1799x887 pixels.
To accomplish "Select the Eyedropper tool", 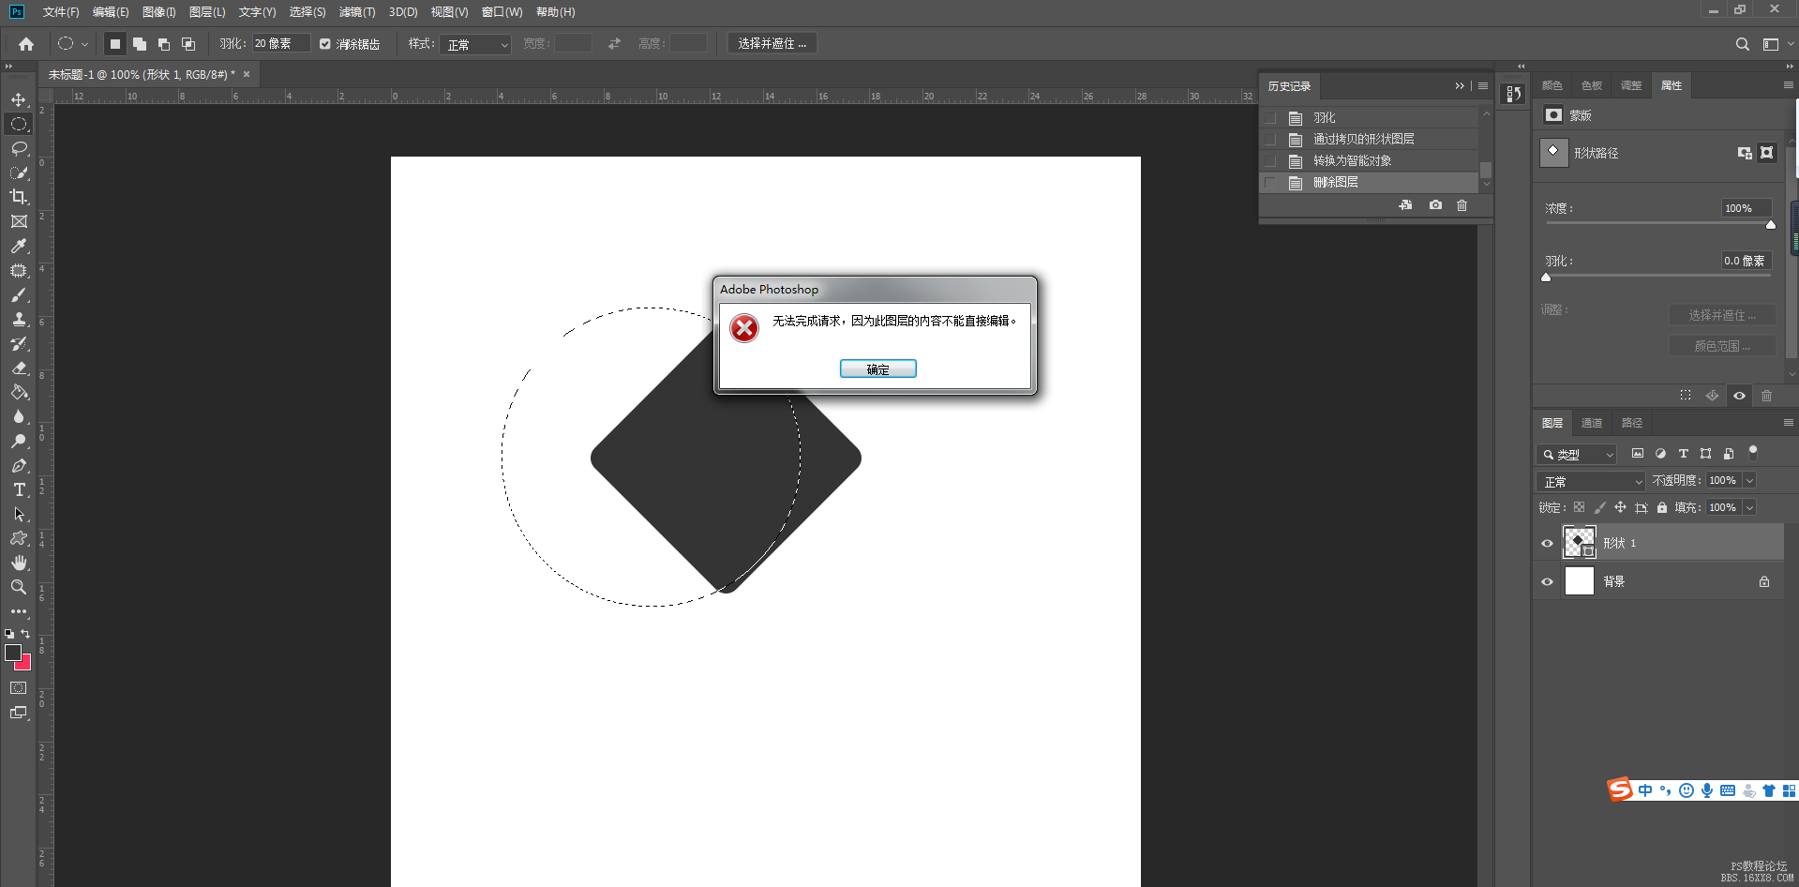I will point(19,246).
